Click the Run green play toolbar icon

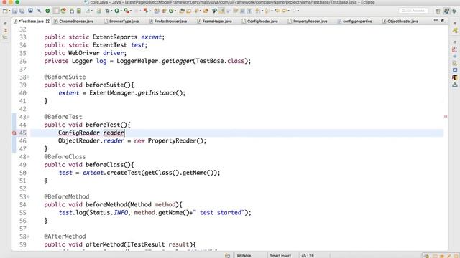[x=117, y=11]
